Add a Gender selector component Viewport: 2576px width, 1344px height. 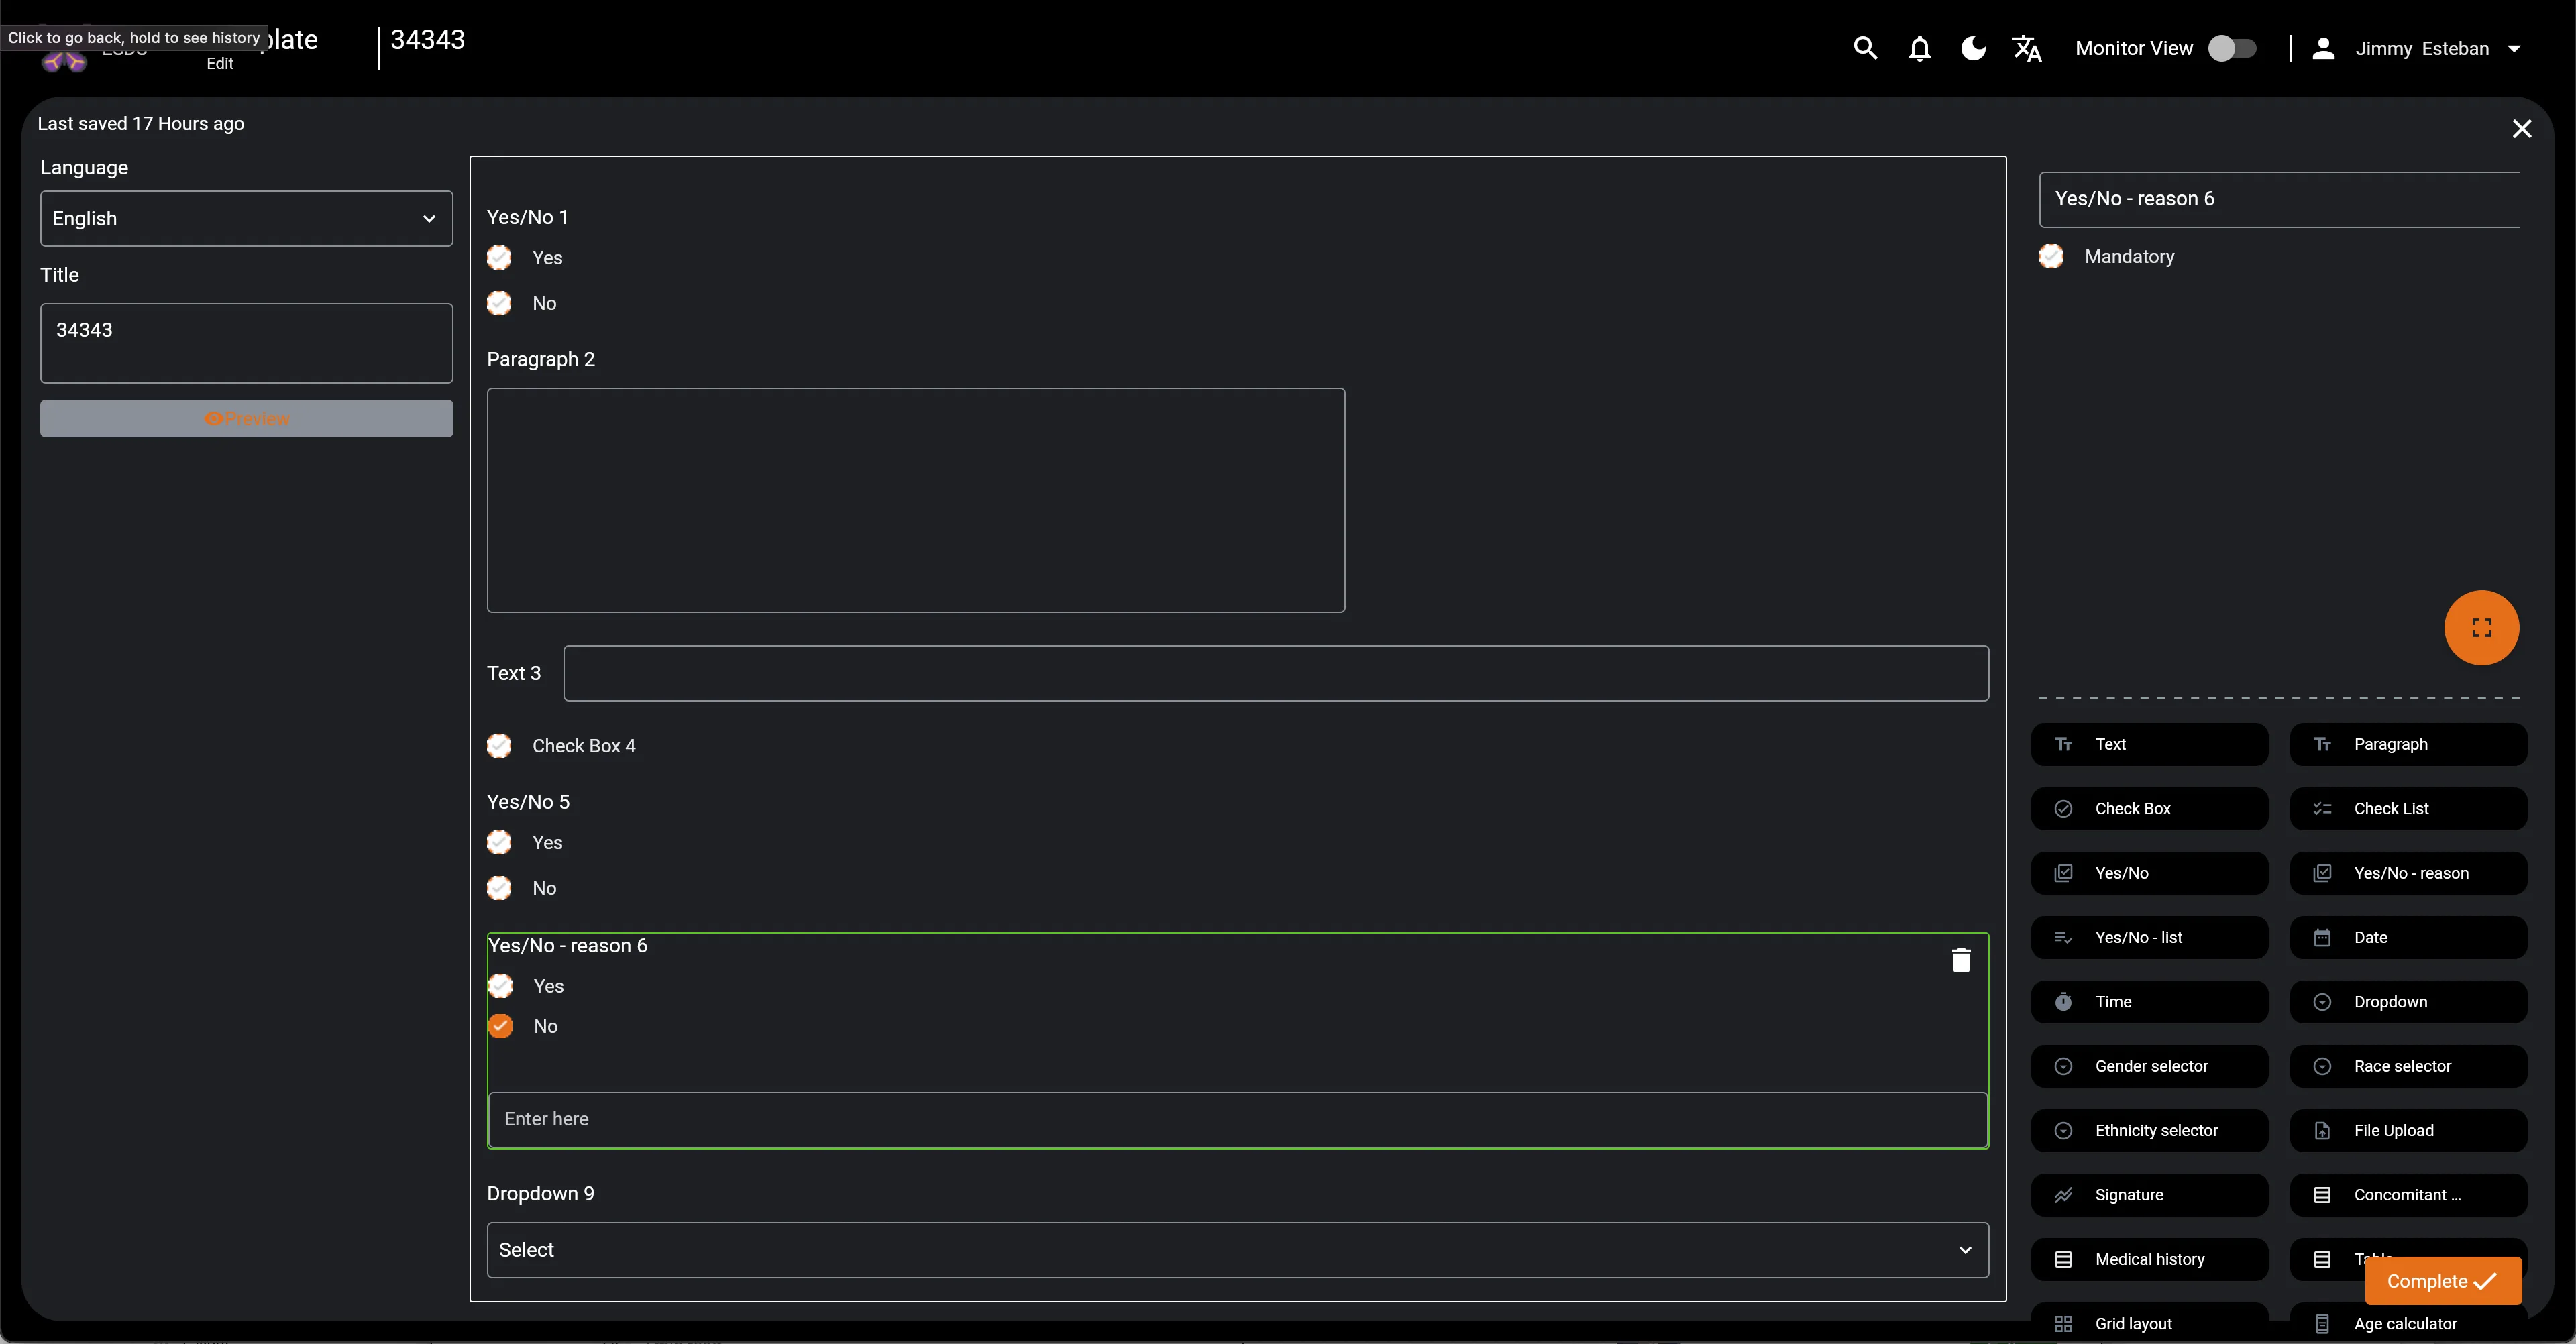point(2149,1066)
